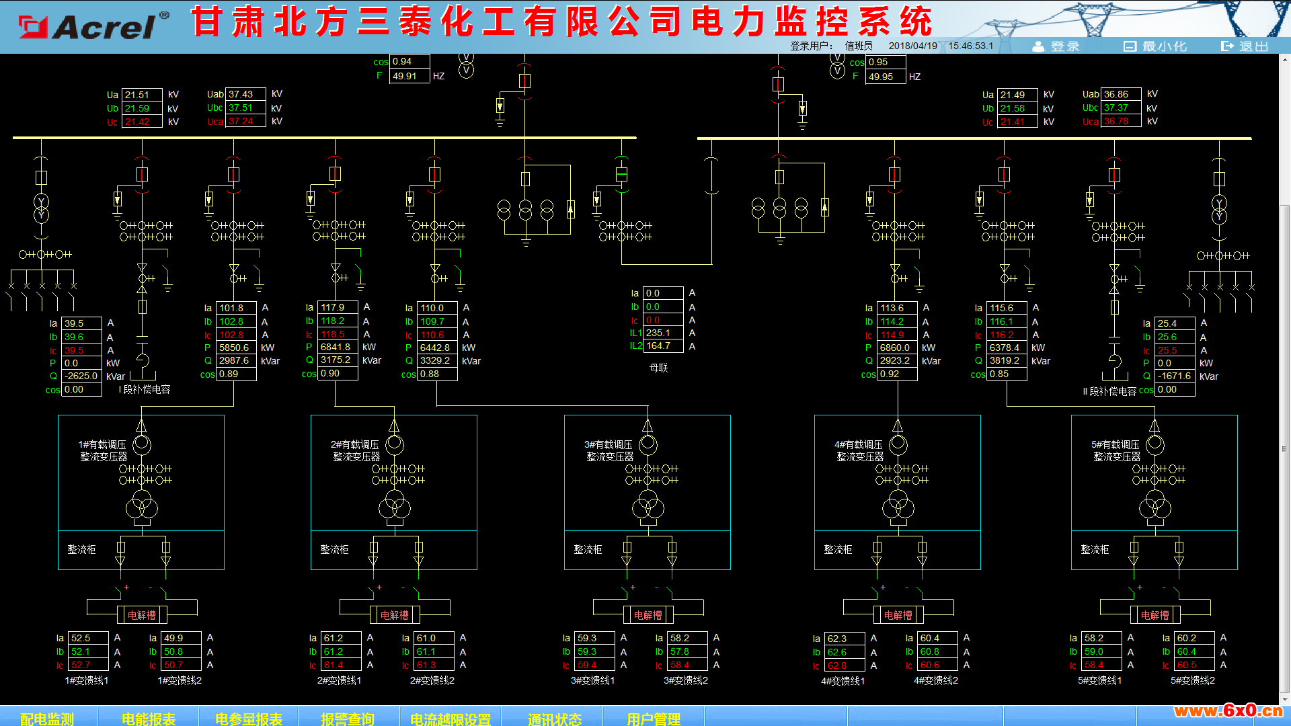
Task: Click the 2#有载调压 tap changer circle symbol
Action: click(x=395, y=444)
